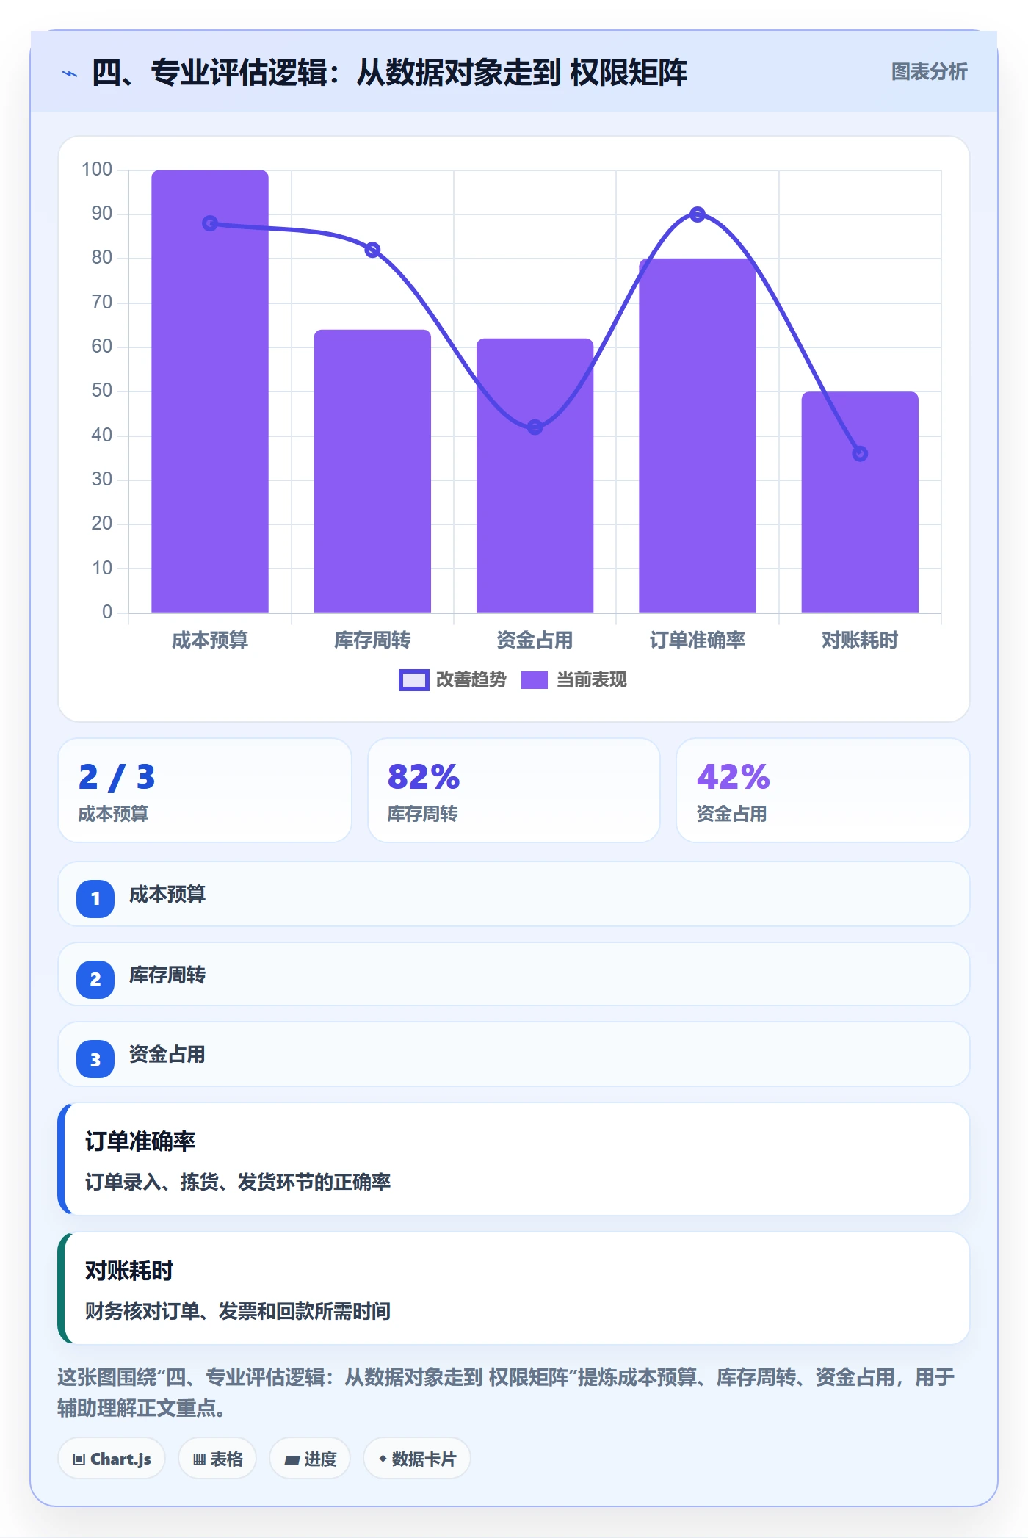Click the 资金占用 bar in the chart

click(535, 475)
